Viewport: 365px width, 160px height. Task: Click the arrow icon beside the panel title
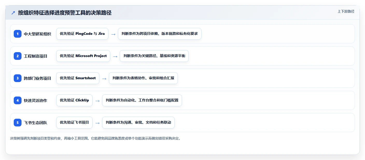(13, 13)
